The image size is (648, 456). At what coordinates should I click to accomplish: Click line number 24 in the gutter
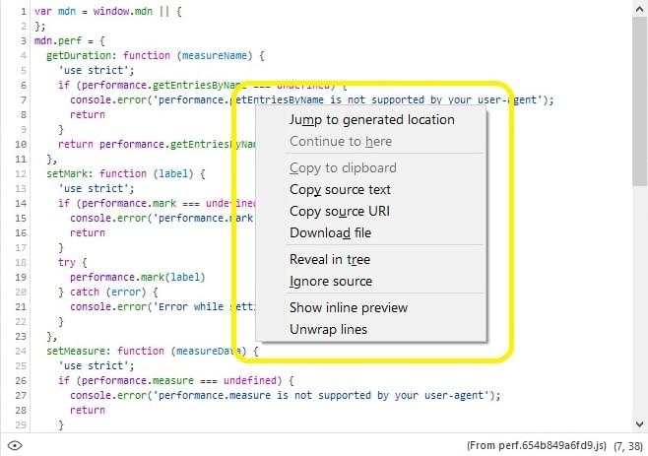coord(20,350)
